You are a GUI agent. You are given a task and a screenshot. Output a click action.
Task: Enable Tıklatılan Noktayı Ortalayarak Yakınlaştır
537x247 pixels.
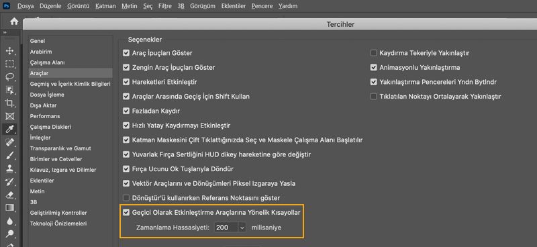click(x=374, y=97)
